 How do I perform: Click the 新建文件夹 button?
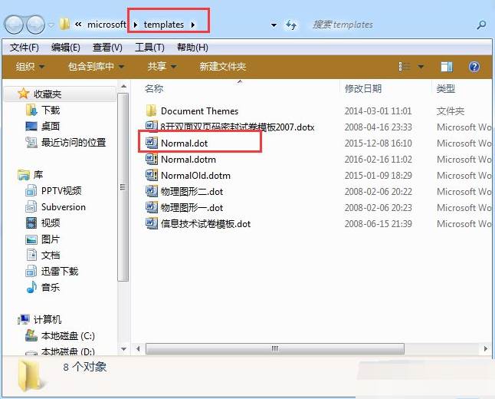222,67
